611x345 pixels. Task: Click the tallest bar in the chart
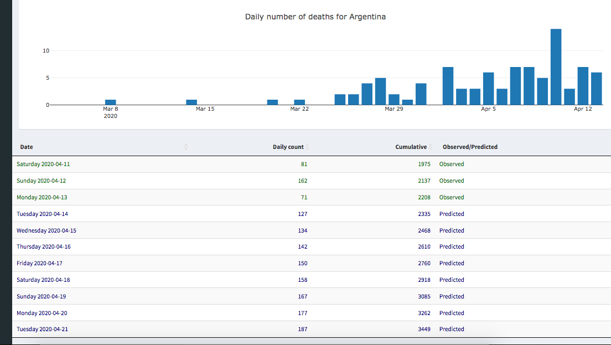click(x=556, y=66)
